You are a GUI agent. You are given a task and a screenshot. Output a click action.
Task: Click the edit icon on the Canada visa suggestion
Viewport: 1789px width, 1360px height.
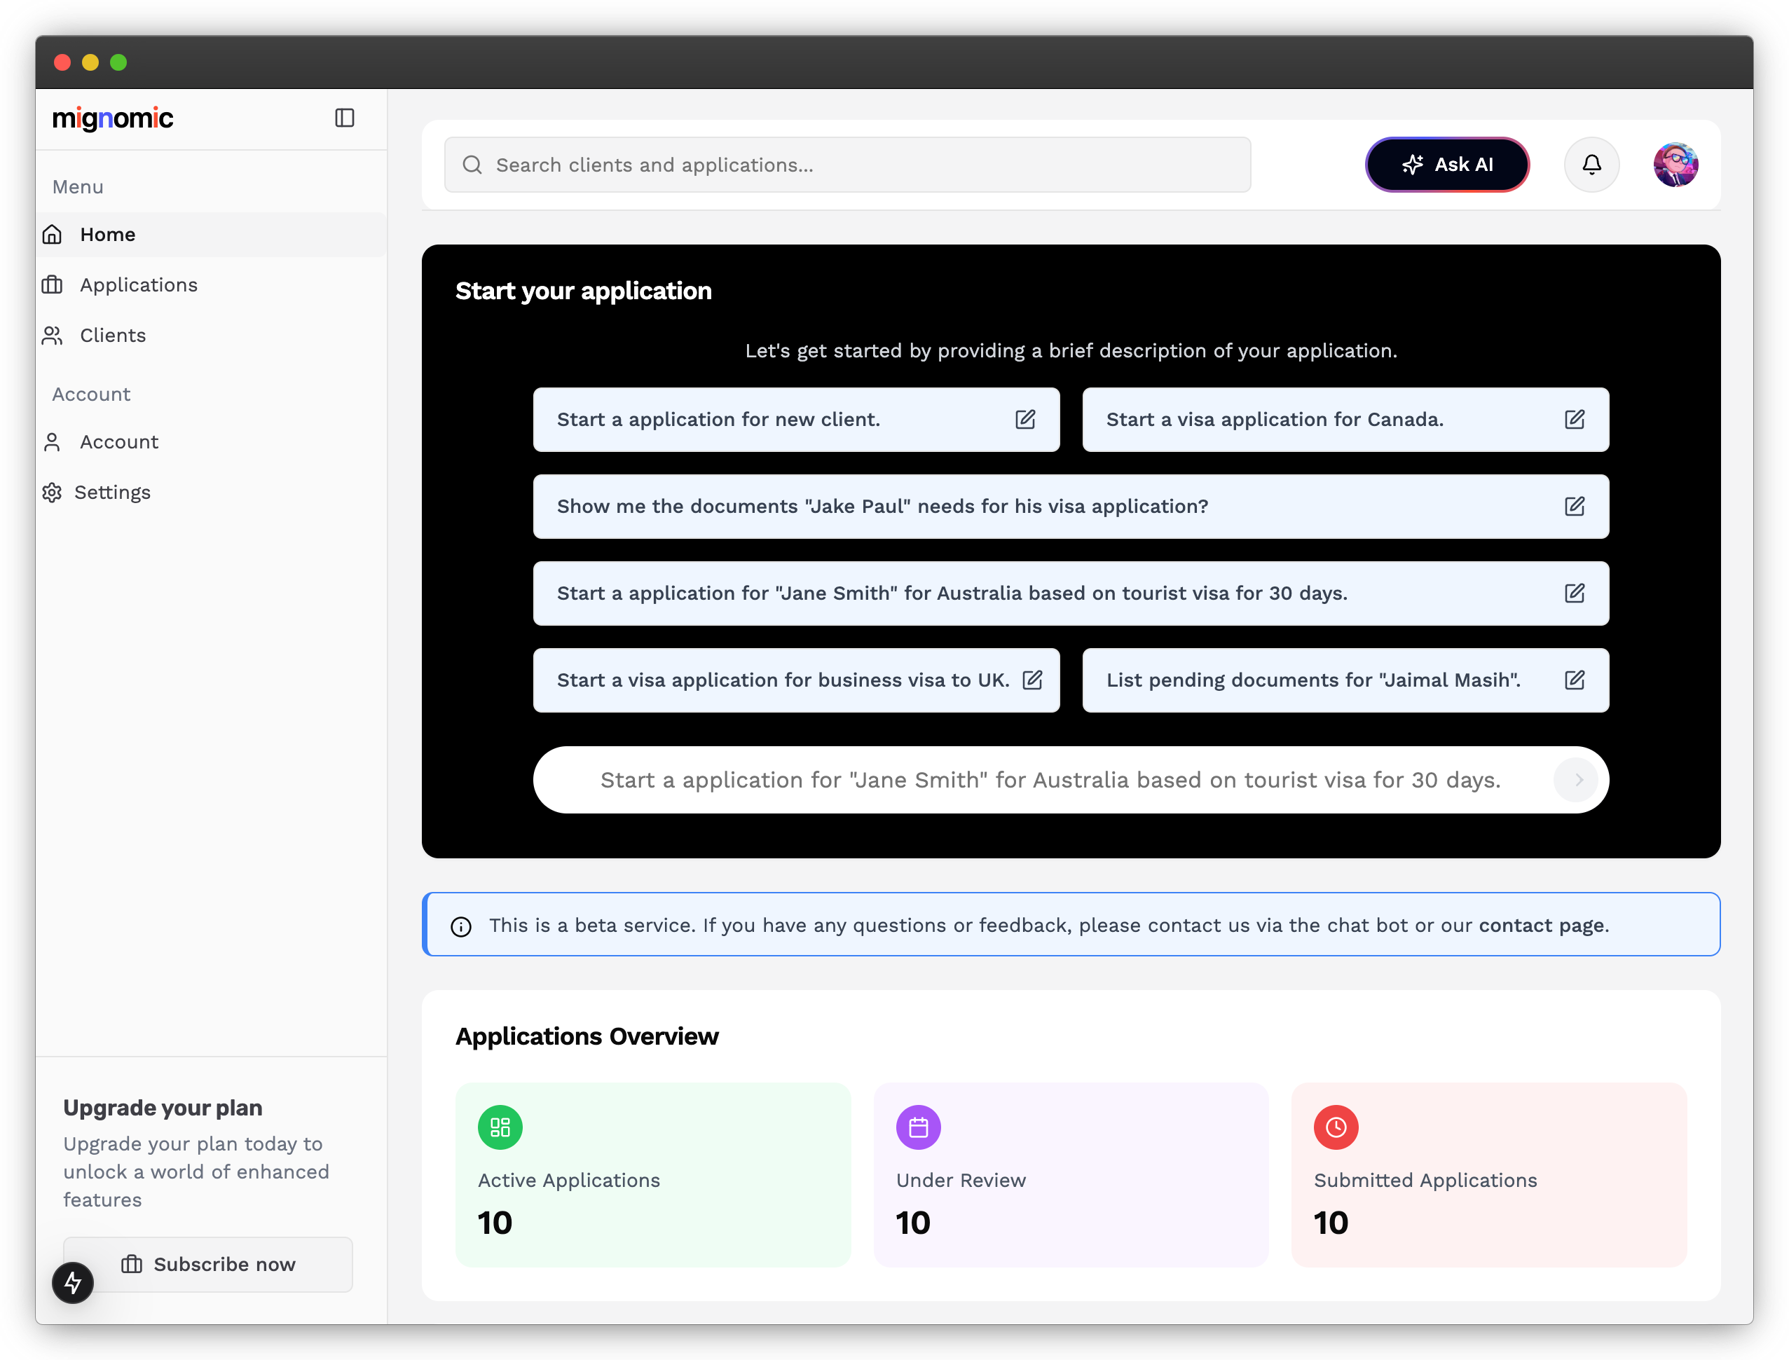point(1575,419)
